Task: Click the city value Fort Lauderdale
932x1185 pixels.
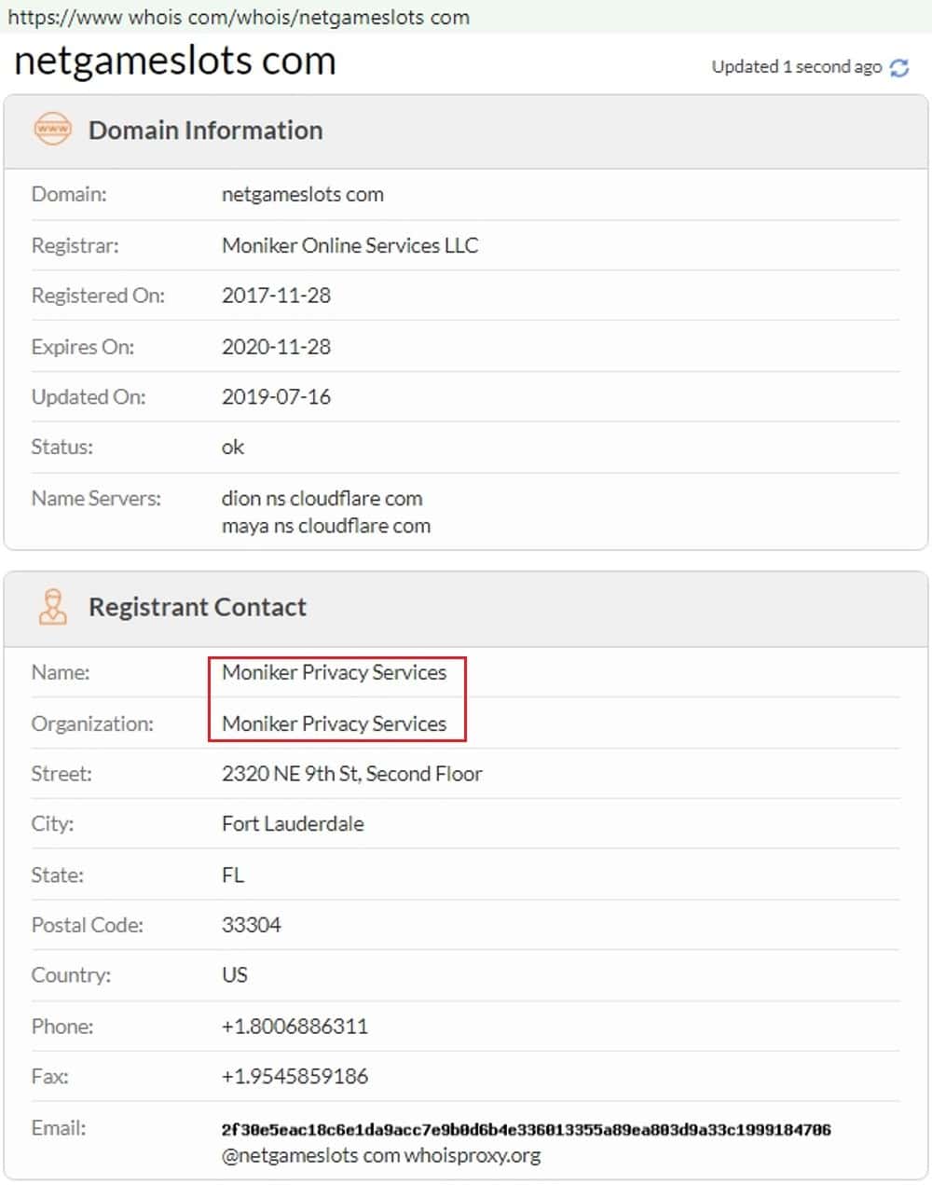Action: [x=293, y=824]
